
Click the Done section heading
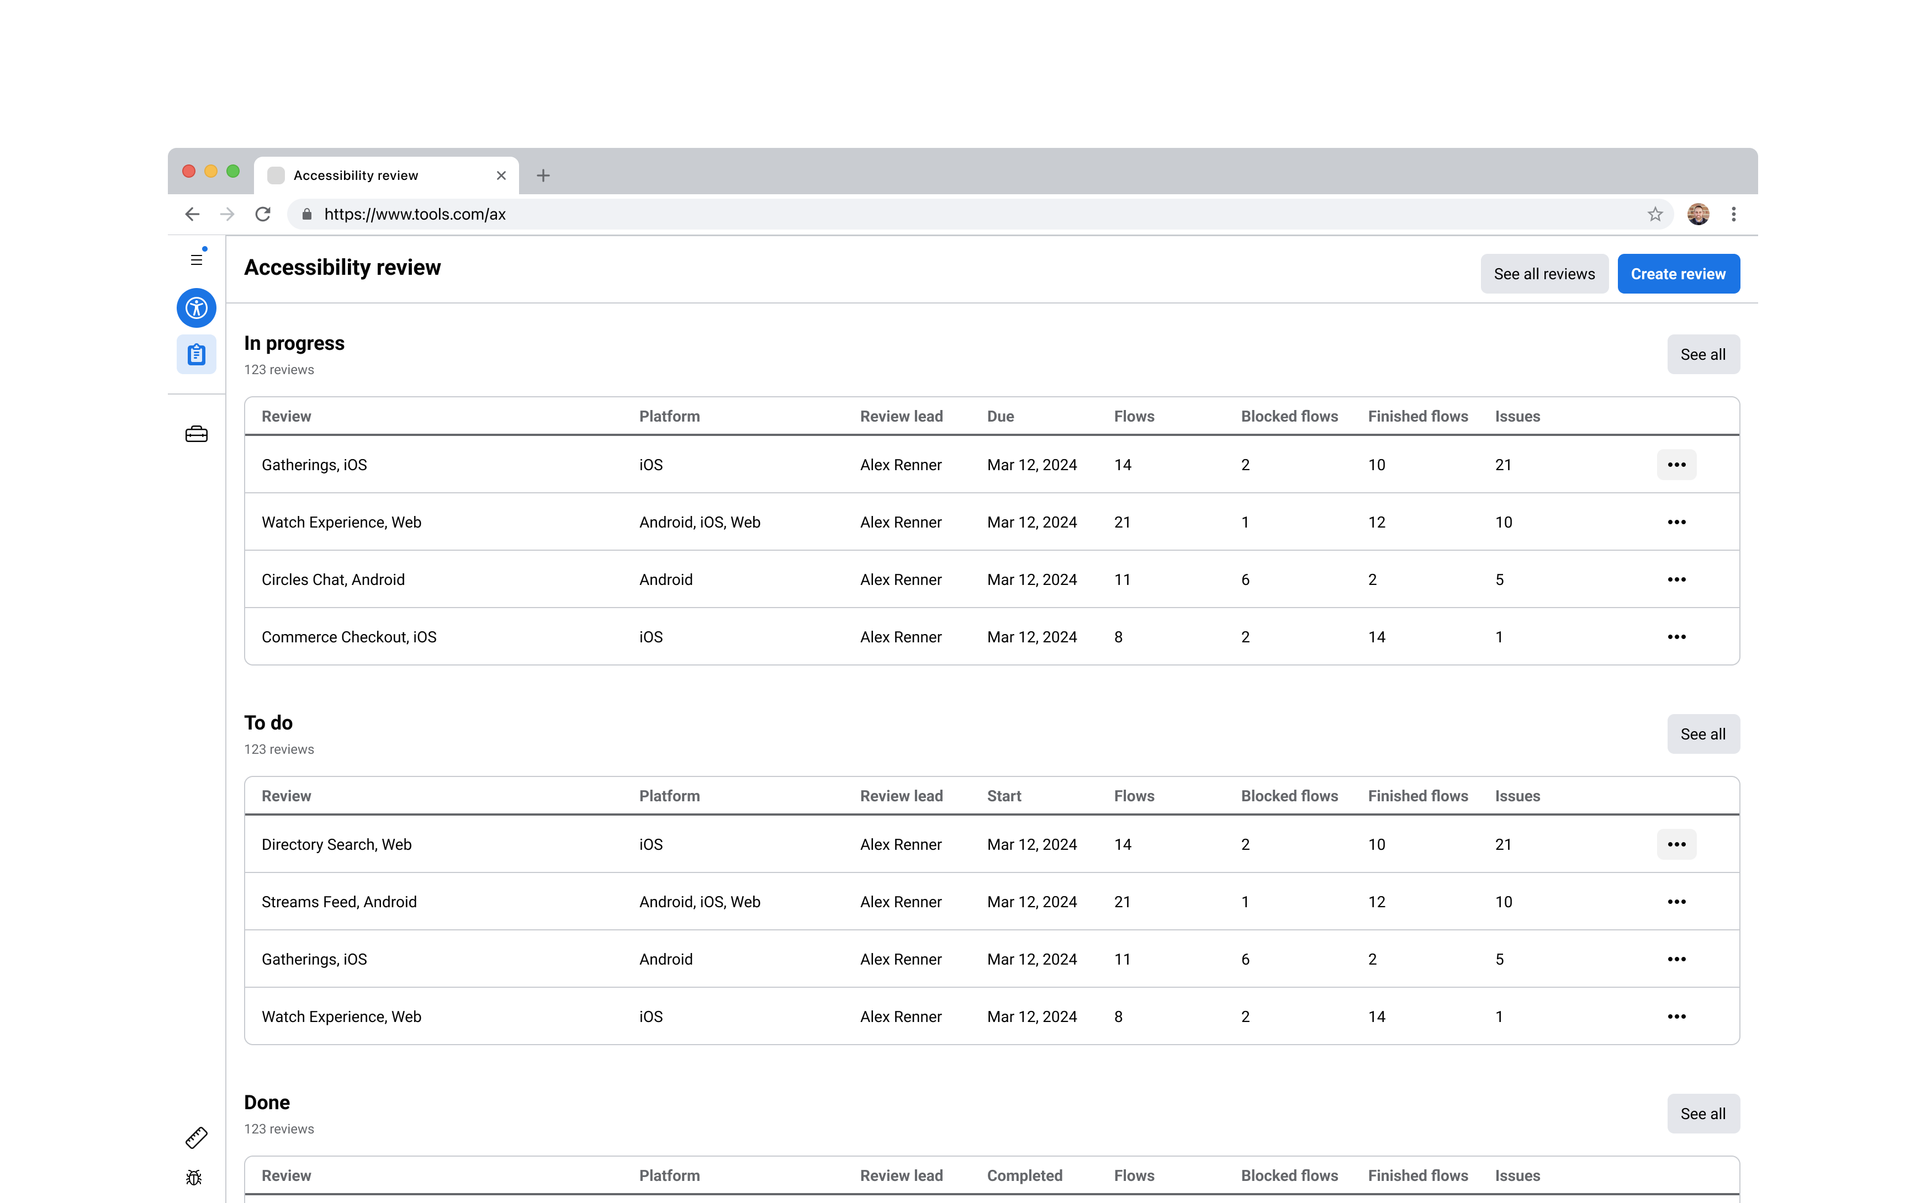tap(267, 1102)
